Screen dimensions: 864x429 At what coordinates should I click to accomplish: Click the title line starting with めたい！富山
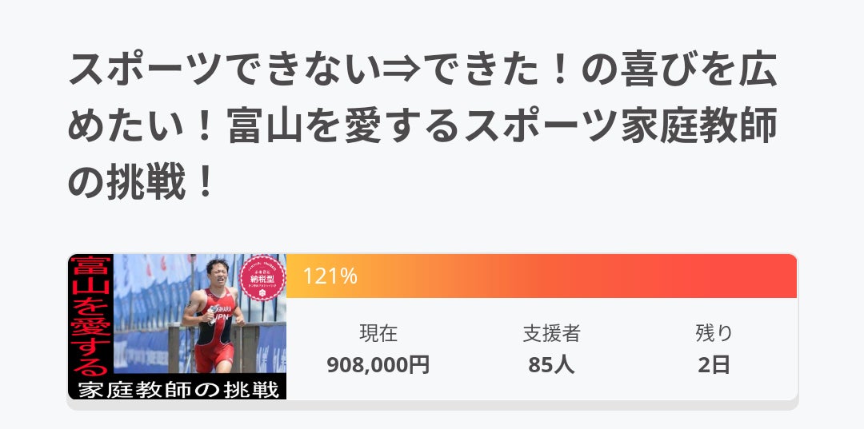coord(422,128)
